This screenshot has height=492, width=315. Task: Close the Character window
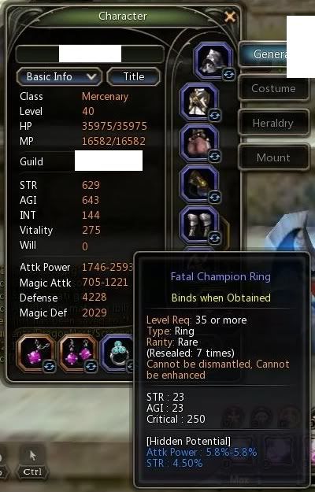pos(230,17)
